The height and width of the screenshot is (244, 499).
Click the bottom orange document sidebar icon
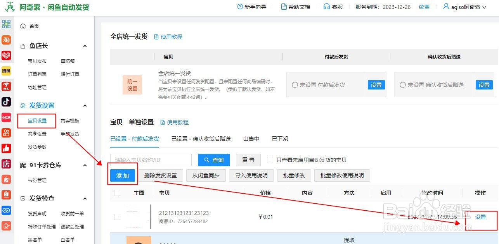(6, 225)
